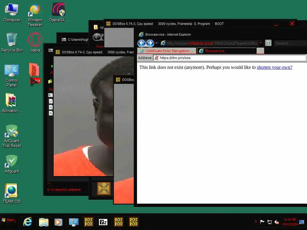This screenshot has height=230, width=307.
Task: Select the first file row in 7-Zip list
Action: [50, 95]
